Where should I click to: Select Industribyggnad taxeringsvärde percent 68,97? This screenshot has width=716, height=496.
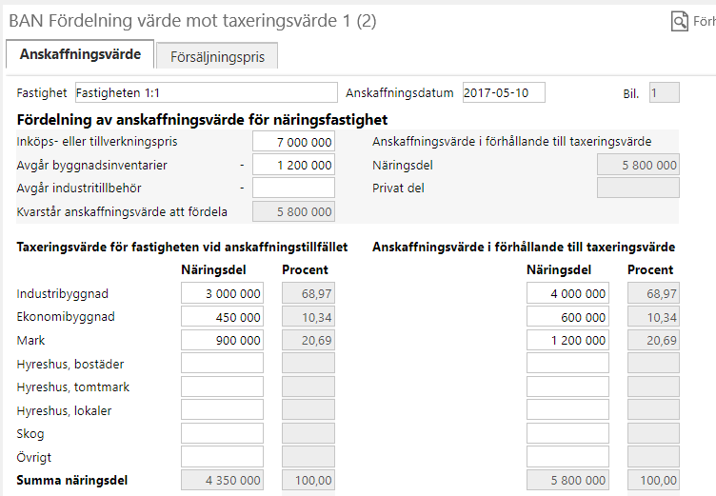(308, 293)
